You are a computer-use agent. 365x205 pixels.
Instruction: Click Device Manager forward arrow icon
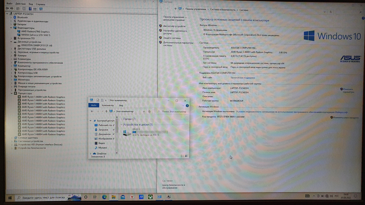(12, 9)
